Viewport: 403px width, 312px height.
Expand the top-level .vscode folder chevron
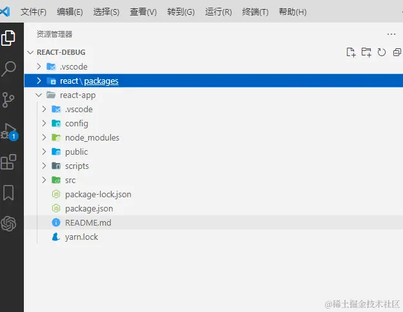coord(39,66)
